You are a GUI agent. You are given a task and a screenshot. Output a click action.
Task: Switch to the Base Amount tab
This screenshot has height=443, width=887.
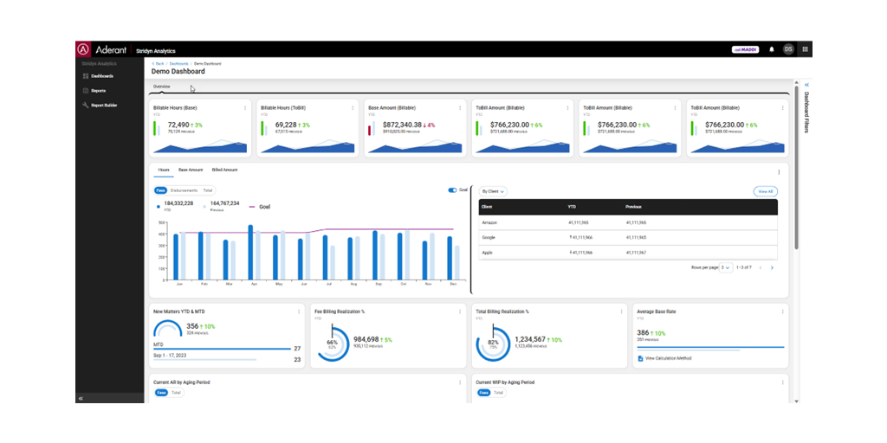[x=191, y=170]
